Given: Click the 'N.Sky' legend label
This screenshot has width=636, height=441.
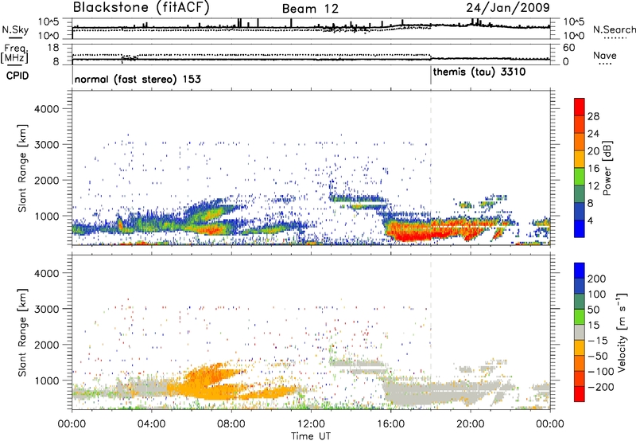Looking at the screenshot, I should 15,29.
